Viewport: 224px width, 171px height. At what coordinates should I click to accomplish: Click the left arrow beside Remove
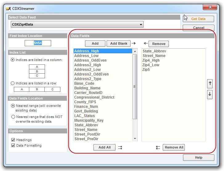click(146, 43)
